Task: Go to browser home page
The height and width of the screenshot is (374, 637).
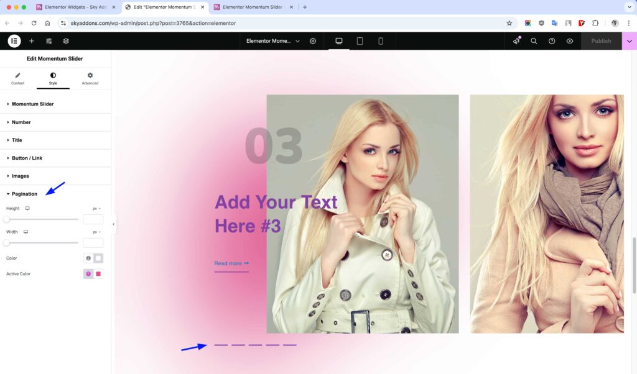Action: pos(47,23)
